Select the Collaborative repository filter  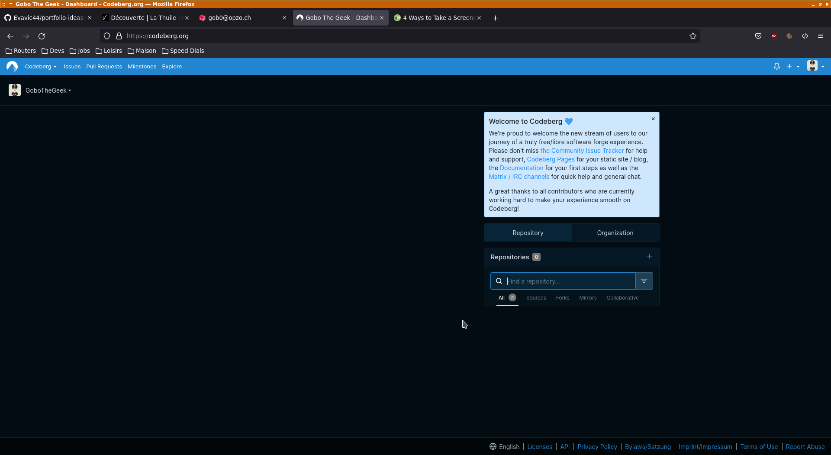coord(622,298)
